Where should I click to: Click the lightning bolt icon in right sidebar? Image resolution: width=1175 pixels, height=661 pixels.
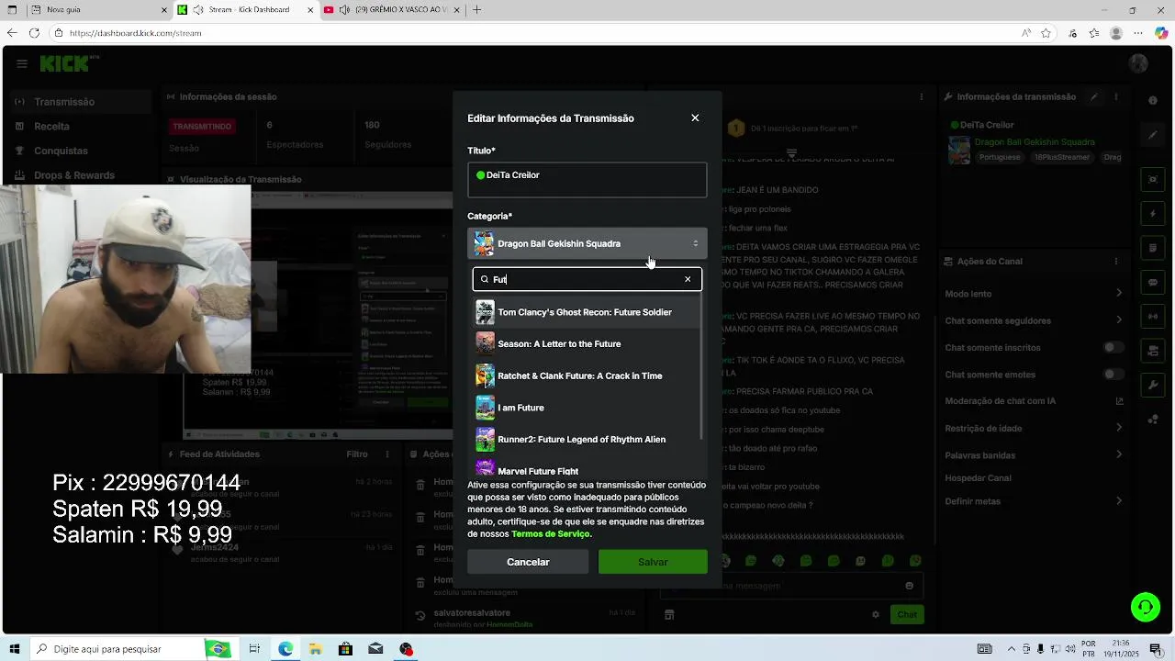pos(1153,214)
